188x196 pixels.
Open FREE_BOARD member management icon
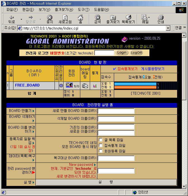coord(69,85)
